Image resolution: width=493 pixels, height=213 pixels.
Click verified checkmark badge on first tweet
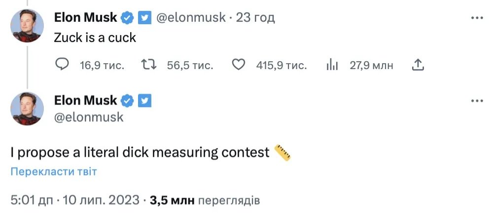(128, 18)
